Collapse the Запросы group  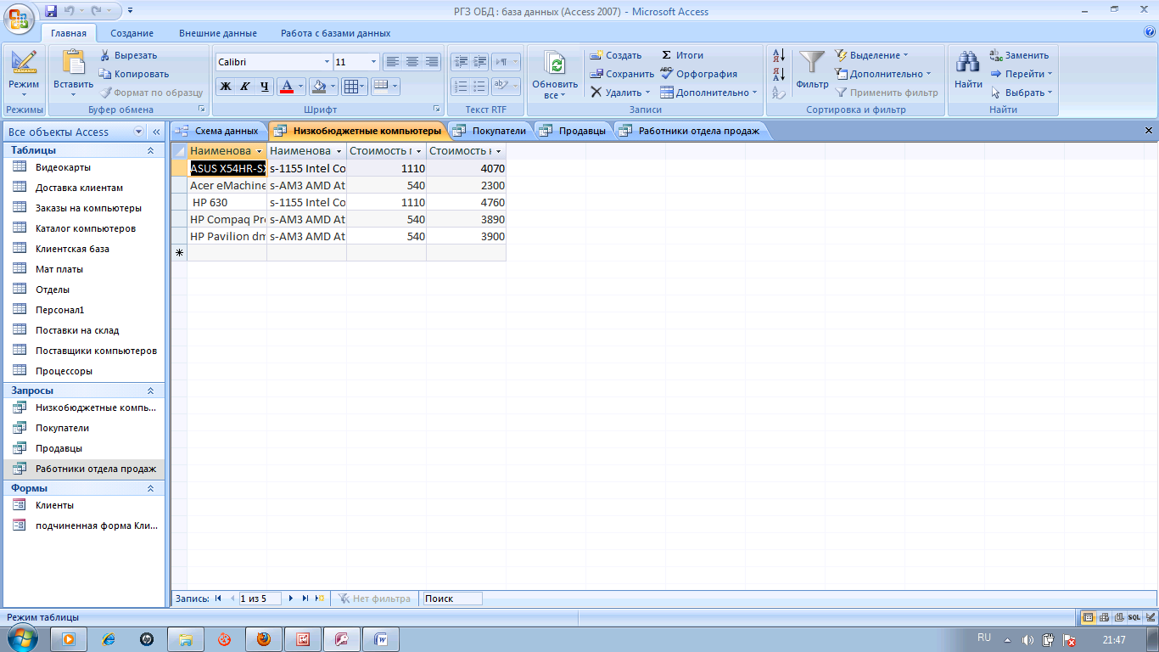tap(151, 391)
